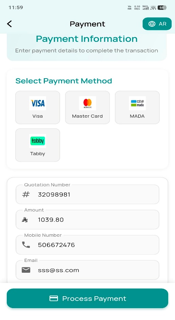Focus the Email field sss@ss.com
The image size is (175, 320).
88,270
